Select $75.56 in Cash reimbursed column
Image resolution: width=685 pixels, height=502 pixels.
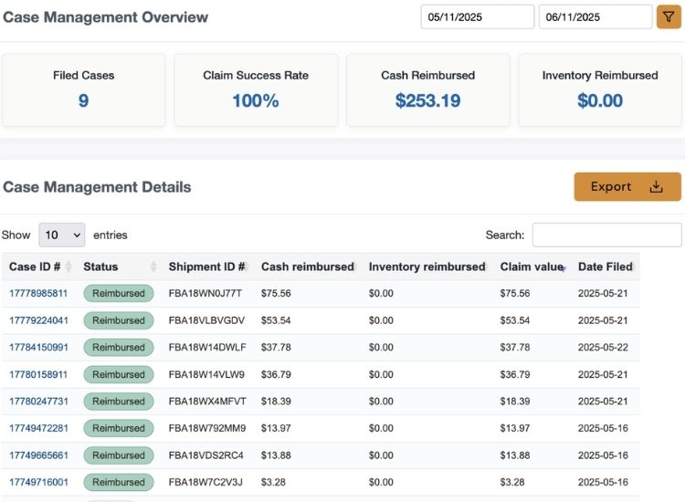click(276, 293)
